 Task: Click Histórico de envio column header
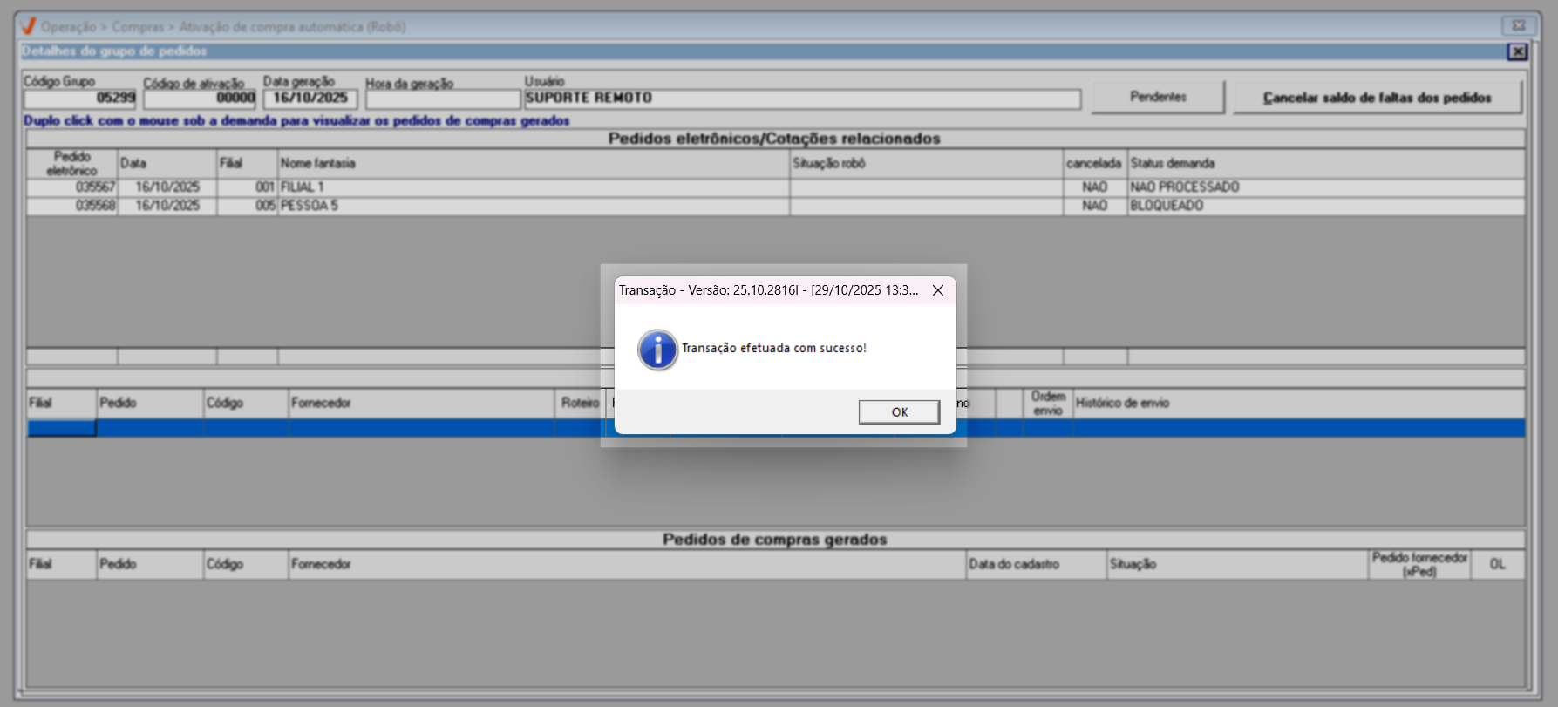[x=1299, y=403]
